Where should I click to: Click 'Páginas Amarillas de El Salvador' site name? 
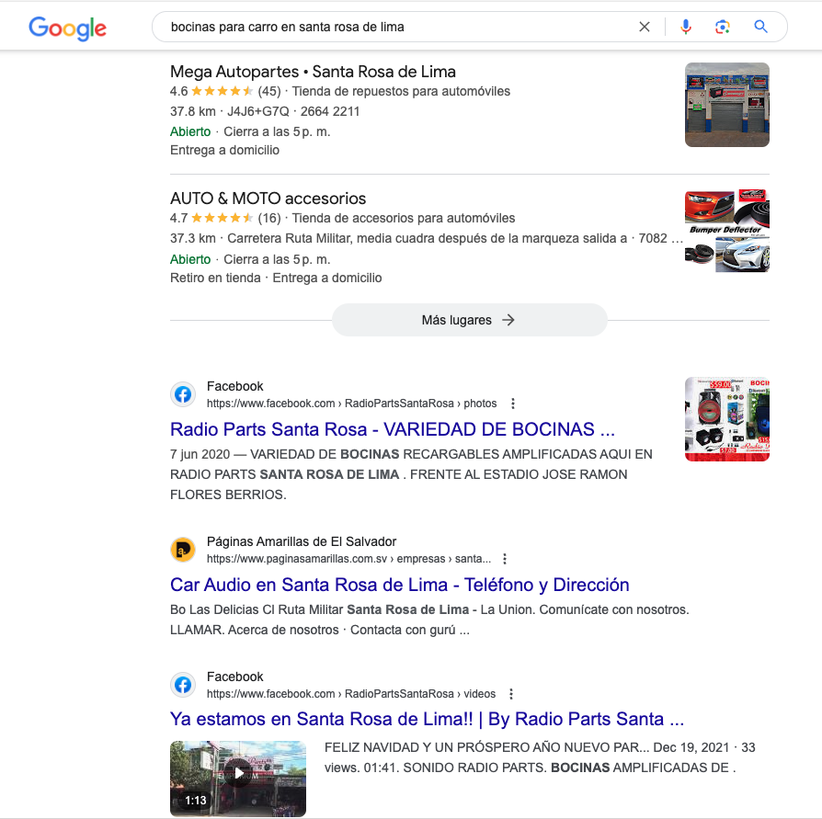coord(302,541)
